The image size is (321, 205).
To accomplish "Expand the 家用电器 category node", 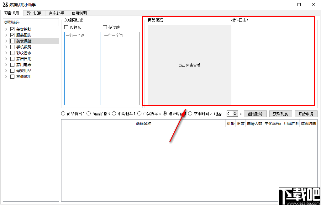I will 6,65.
